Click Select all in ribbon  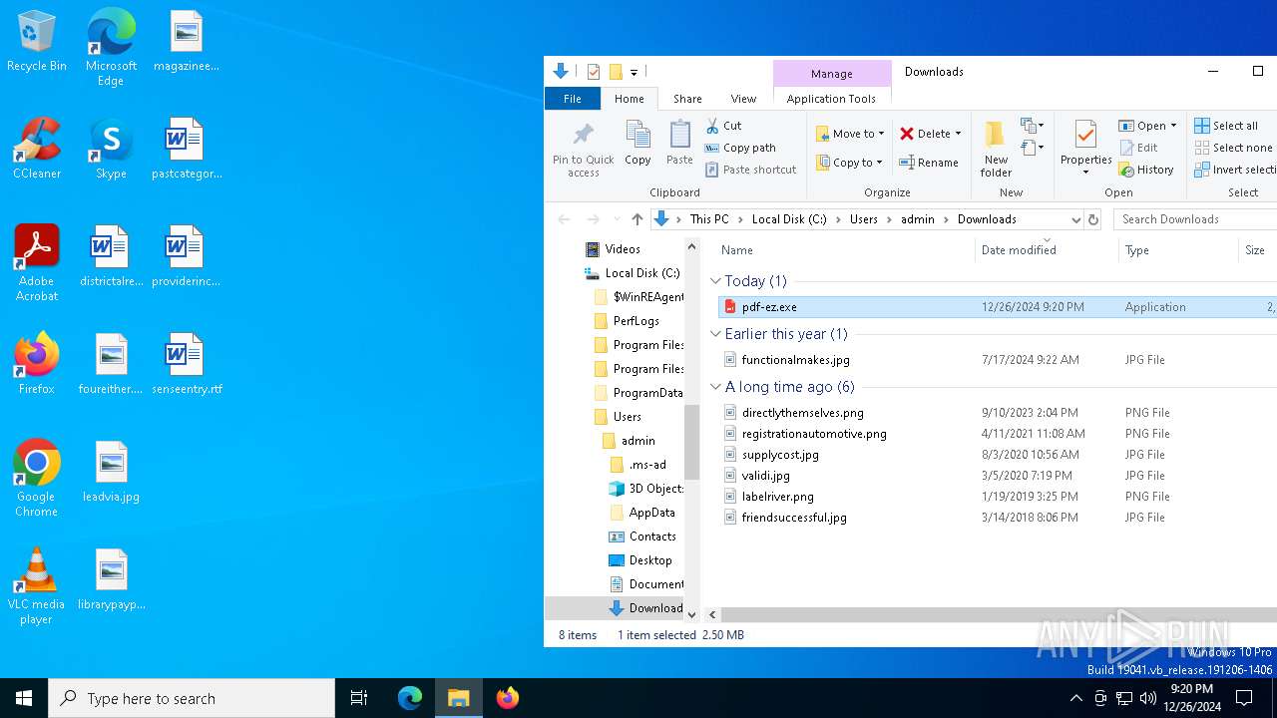pos(1226,126)
